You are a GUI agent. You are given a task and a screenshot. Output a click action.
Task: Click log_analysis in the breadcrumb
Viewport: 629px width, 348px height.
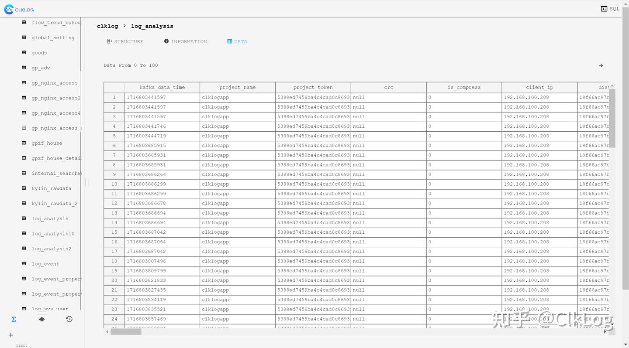click(152, 26)
